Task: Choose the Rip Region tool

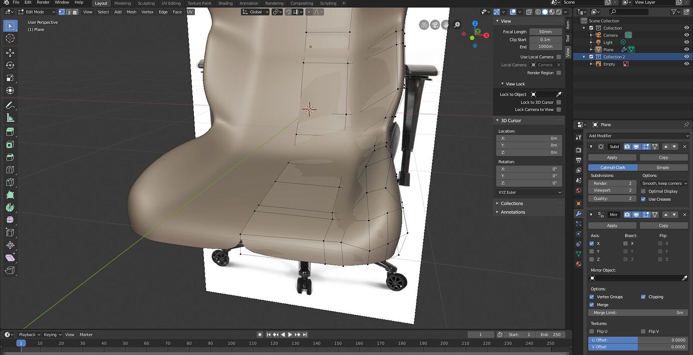Action: click(x=10, y=270)
